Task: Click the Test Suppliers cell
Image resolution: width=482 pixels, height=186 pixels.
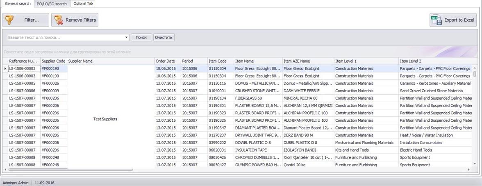Action: [105, 119]
